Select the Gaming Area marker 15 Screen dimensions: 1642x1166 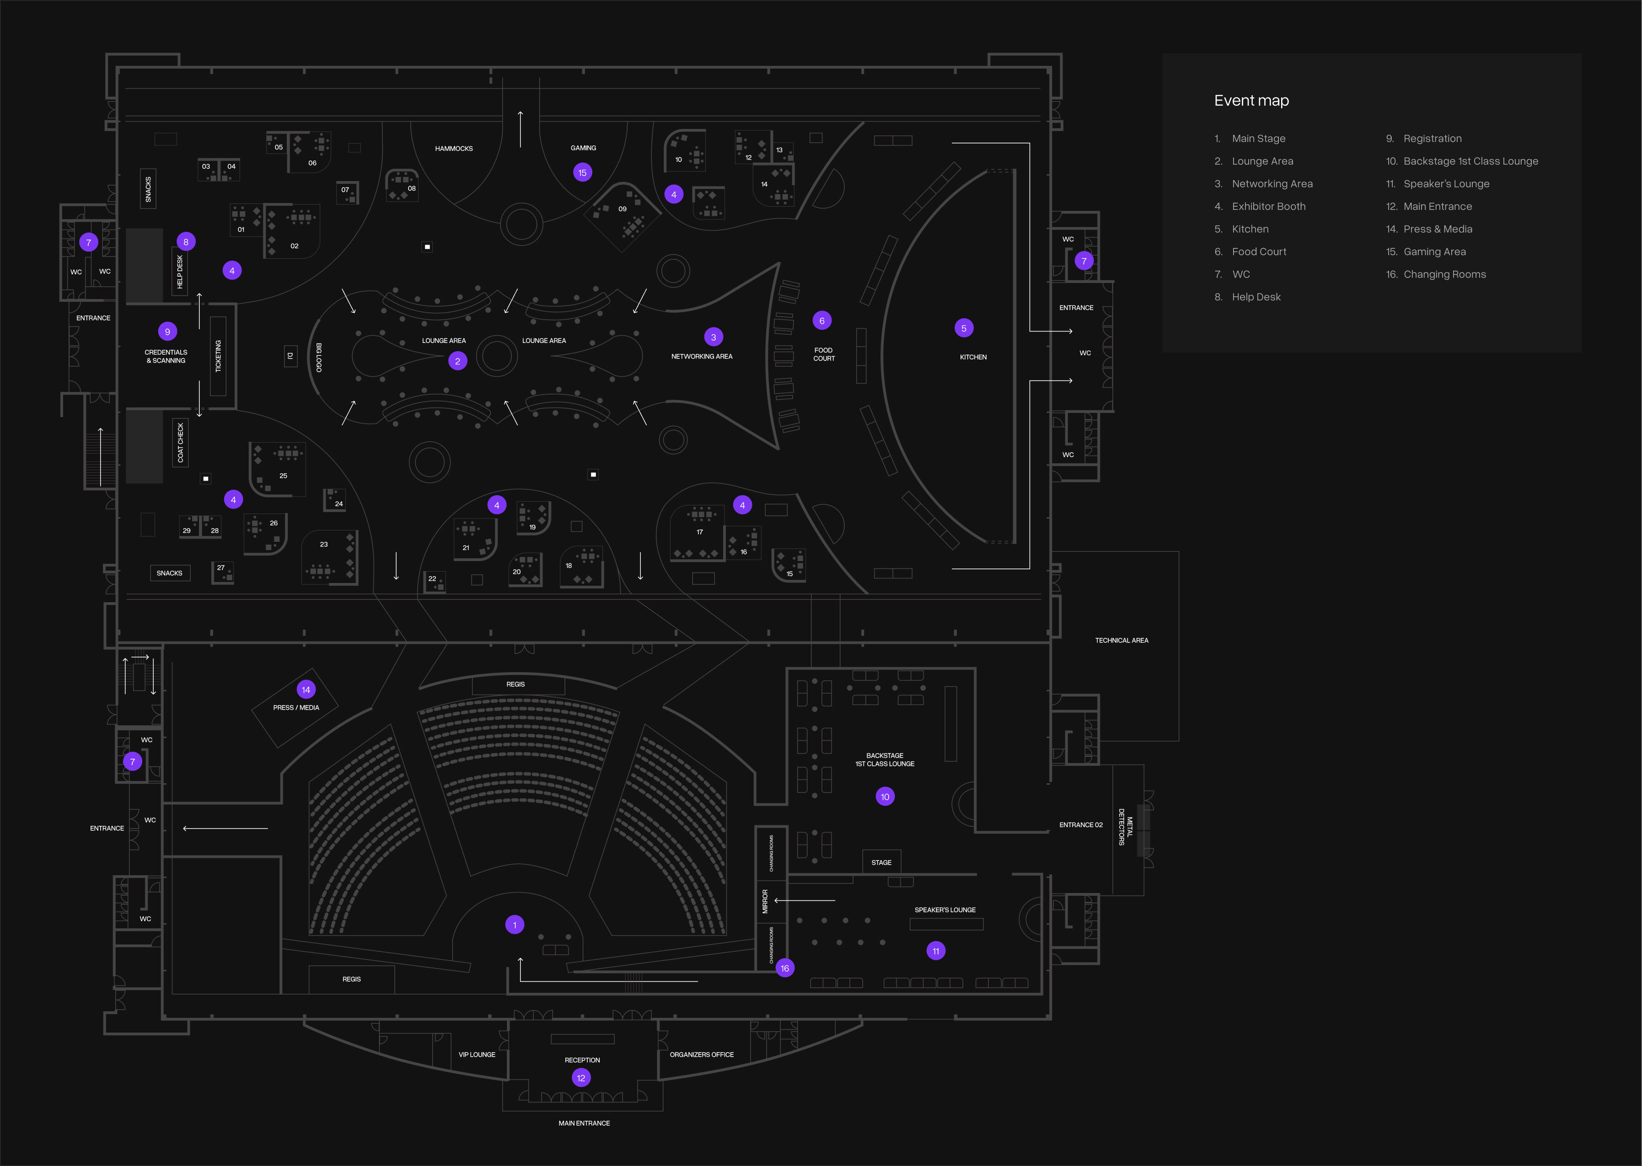(x=582, y=172)
